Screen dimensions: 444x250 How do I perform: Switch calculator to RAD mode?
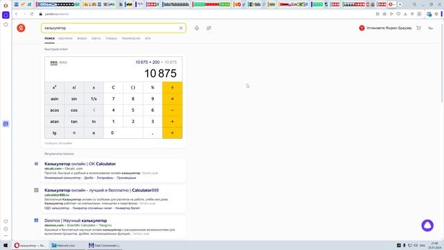[63, 62]
